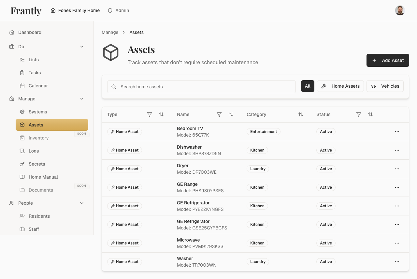This screenshot has width=417, height=279.
Task: Open the Home Manual book icon
Action: point(22,177)
